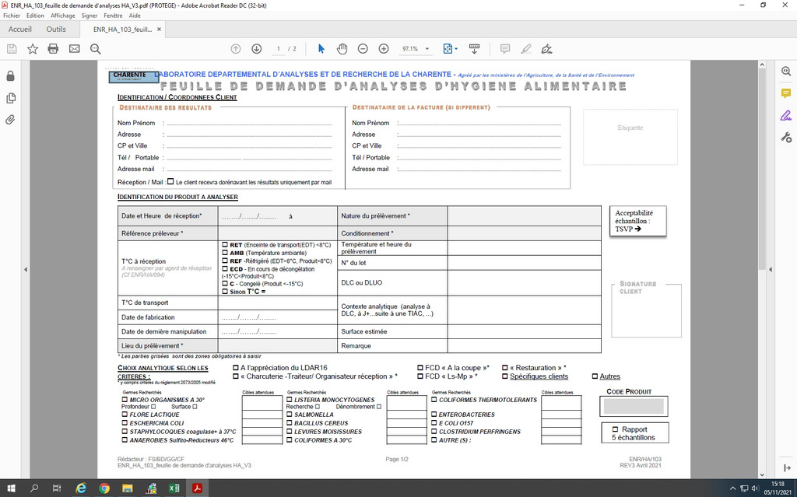This screenshot has width=797, height=497.
Task: Expand the left navigation pane arrow
Action: 26,269
